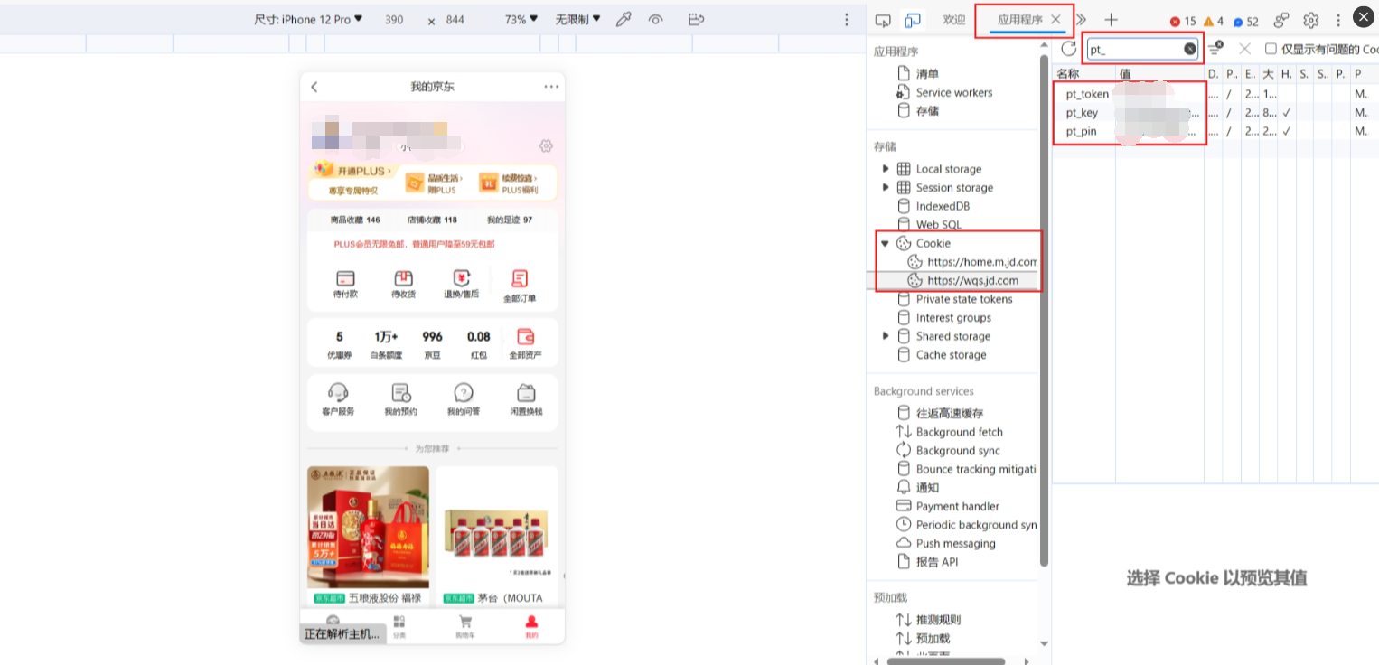The height and width of the screenshot is (665, 1379).
Task: Open account settings gear on JD page
Action: pyautogui.click(x=545, y=145)
